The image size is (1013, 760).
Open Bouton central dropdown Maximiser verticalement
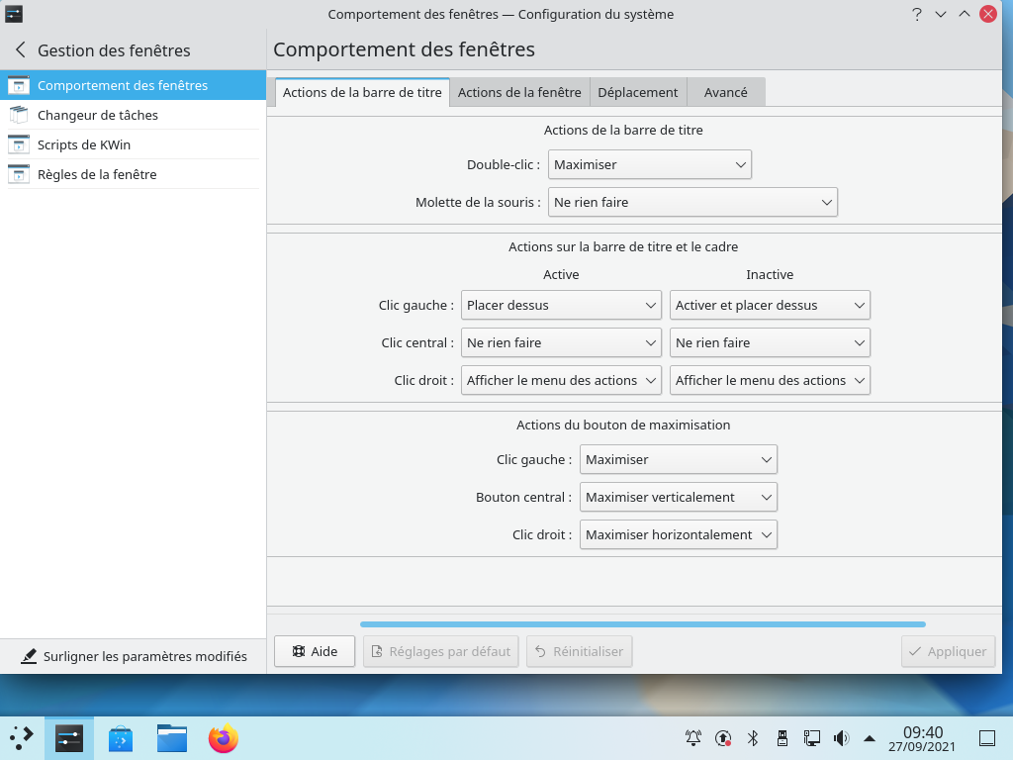pyautogui.click(x=679, y=497)
